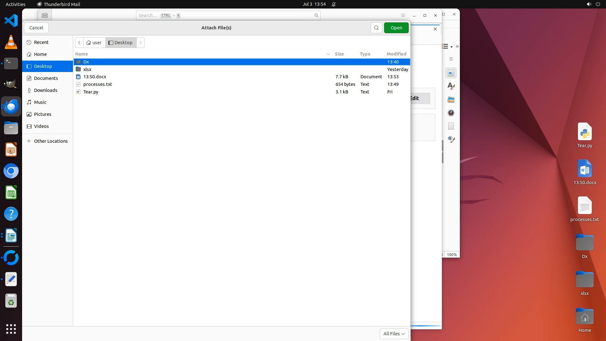Open the Style Inspector eye icon
Screen dimensions: 606x341
451,139
